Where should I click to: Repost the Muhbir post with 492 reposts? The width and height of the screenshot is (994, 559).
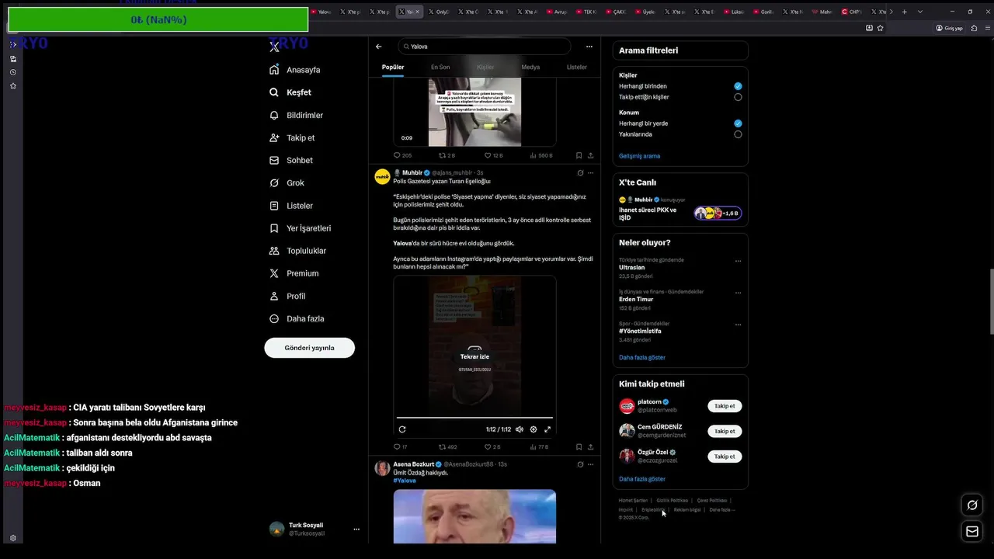point(448,447)
